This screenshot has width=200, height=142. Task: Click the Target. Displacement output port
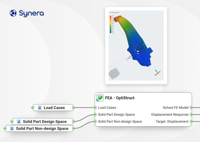(x=192, y=122)
